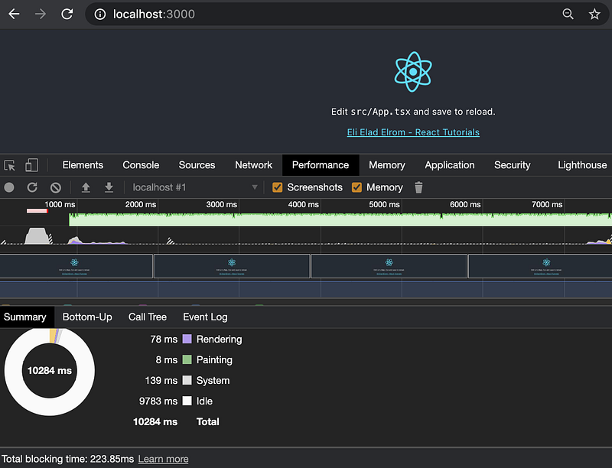Load a profile with the upload arrow icon
The height and width of the screenshot is (468, 612).
pyautogui.click(x=86, y=187)
